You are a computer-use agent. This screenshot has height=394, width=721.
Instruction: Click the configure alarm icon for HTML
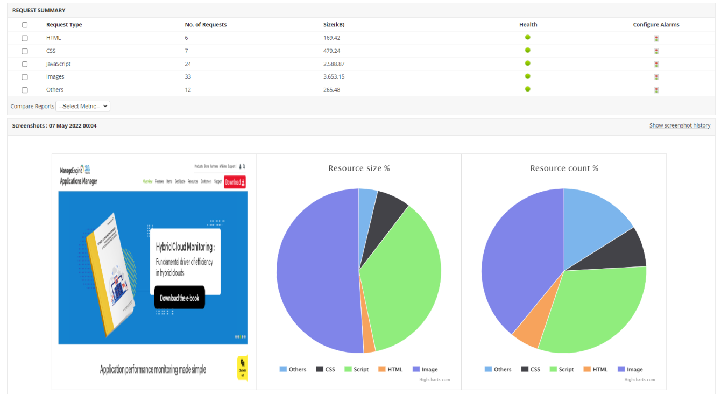coord(656,38)
